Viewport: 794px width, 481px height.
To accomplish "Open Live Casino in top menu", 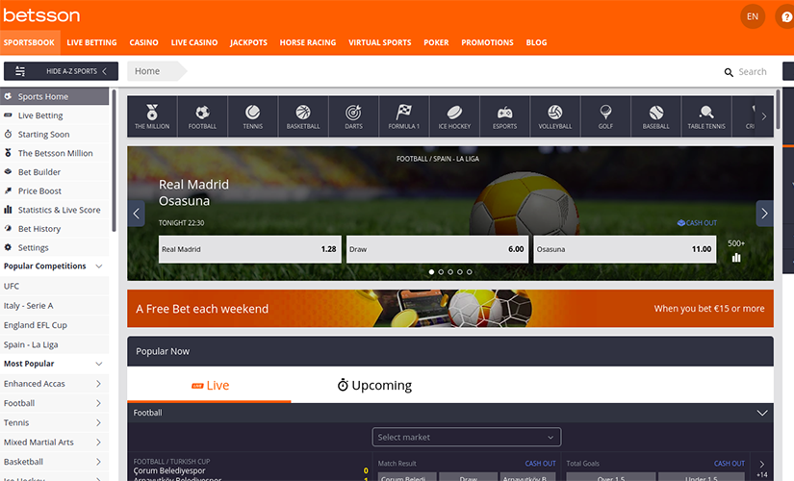I will click(x=194, y=42).
